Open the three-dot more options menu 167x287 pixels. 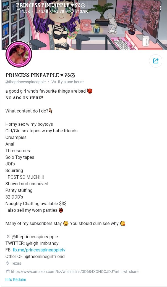[x=160, y=8]
